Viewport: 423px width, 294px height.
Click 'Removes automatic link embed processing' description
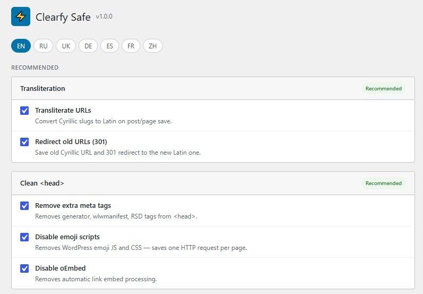point(96,279)
